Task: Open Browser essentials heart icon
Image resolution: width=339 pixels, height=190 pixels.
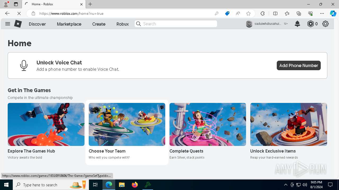Action: click(310, 13)
